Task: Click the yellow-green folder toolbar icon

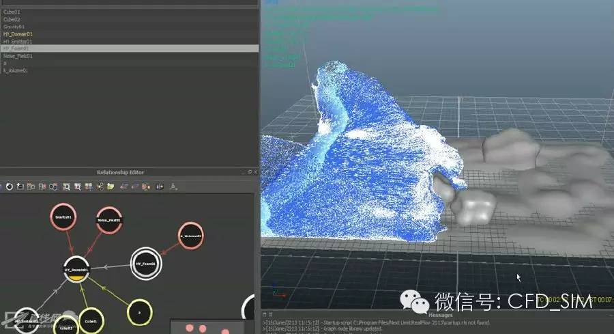Action: click(111, 186)
